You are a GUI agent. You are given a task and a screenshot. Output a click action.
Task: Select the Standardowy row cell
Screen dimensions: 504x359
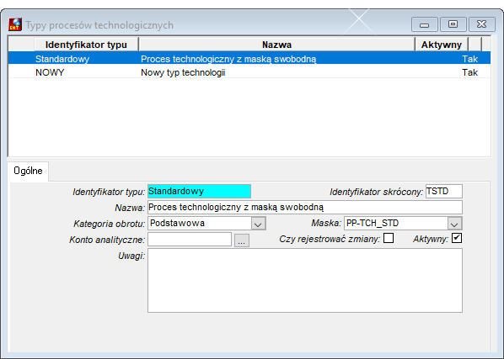[62, 59]
